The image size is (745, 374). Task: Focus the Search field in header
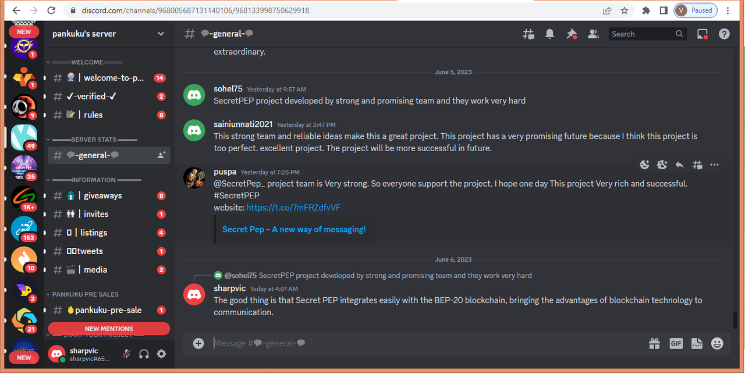point(648,34)
